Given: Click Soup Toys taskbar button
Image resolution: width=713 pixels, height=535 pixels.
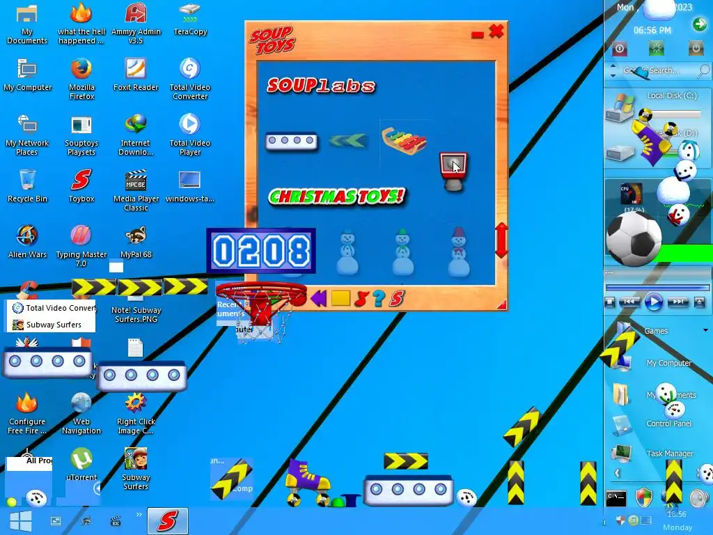Looking at the screenshot, I should tap(167, 521).
